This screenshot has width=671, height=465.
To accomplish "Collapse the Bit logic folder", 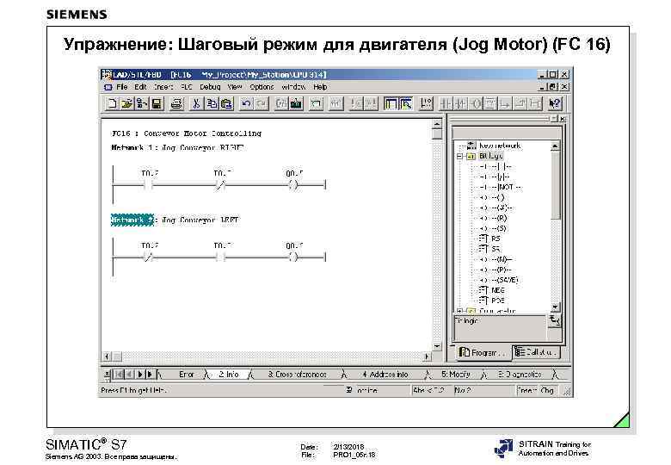I will (459, 156).
